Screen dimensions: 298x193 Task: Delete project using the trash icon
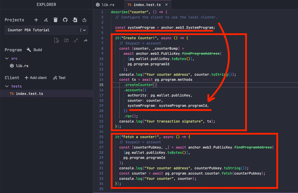[56, 20]
